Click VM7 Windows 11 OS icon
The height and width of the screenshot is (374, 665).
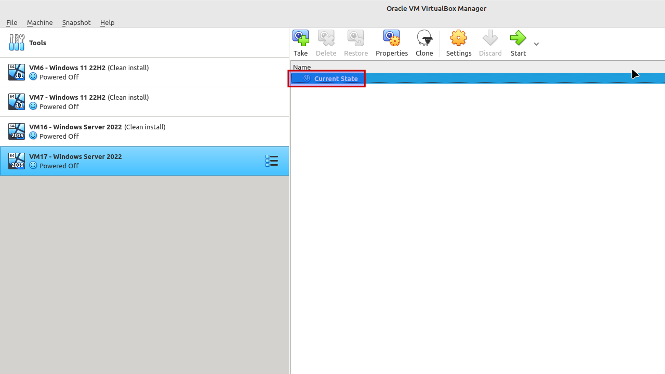[x=17, y=102]
